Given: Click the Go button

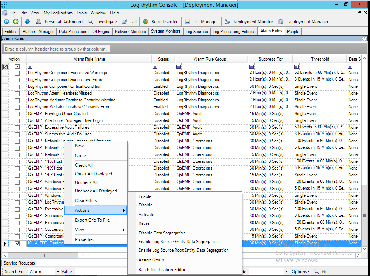Looking at the screenshot, I should 325,272.
